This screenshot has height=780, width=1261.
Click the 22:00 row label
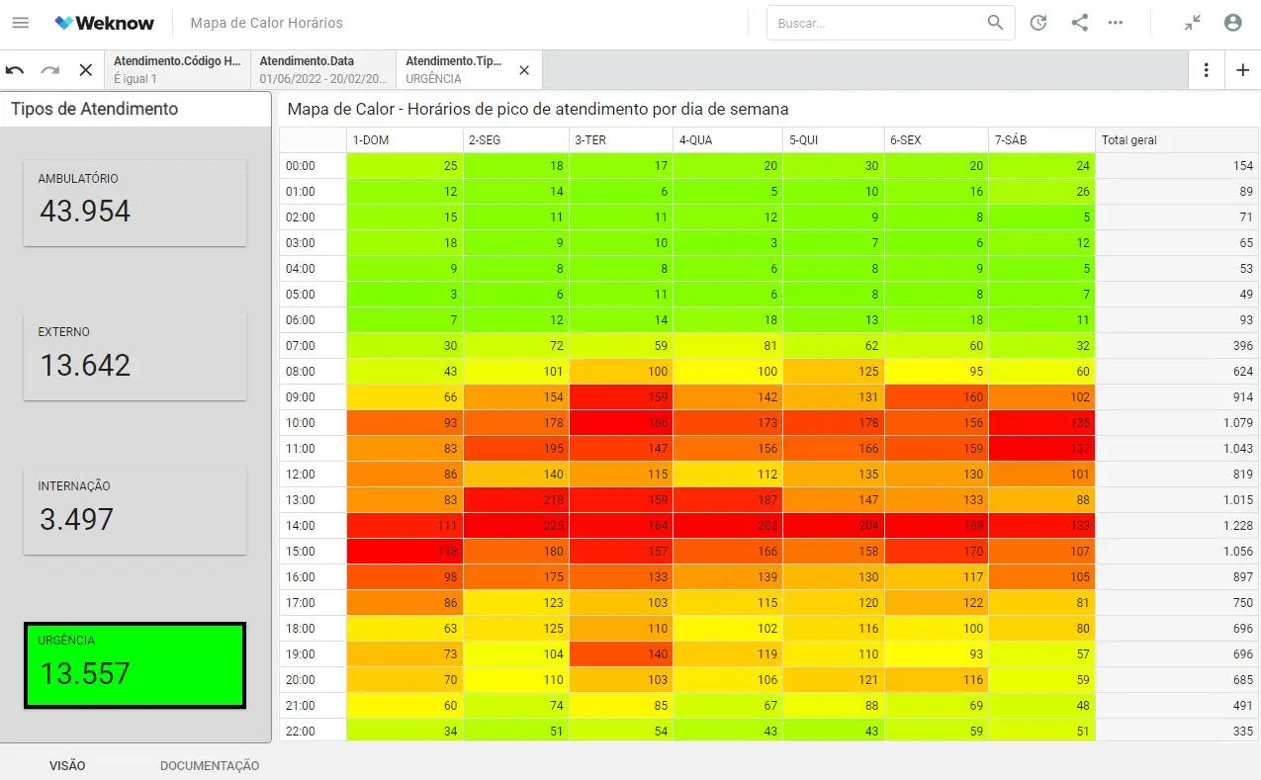point(313,732)
